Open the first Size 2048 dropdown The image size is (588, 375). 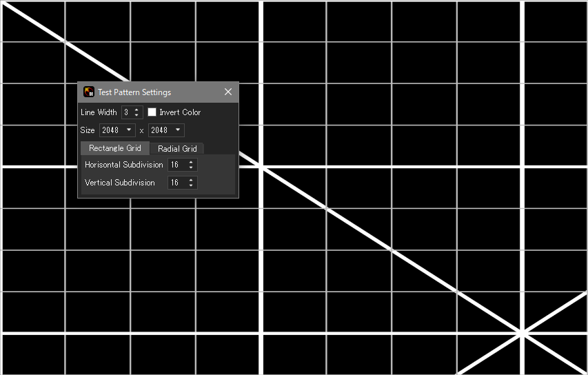coord(117,130)
